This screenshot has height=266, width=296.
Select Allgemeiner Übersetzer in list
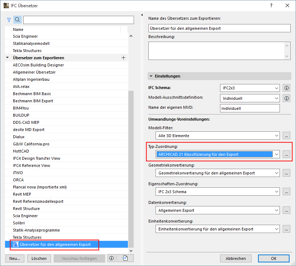[66, 72]
